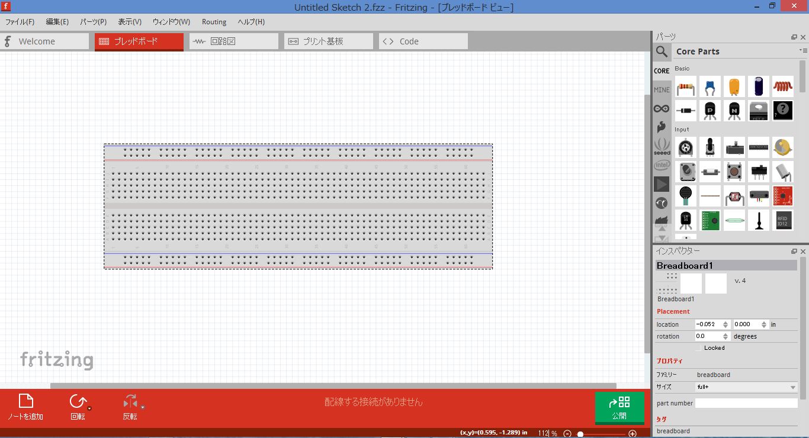
Task: Select the brown pushbutton part
Action: coord(734,172)
